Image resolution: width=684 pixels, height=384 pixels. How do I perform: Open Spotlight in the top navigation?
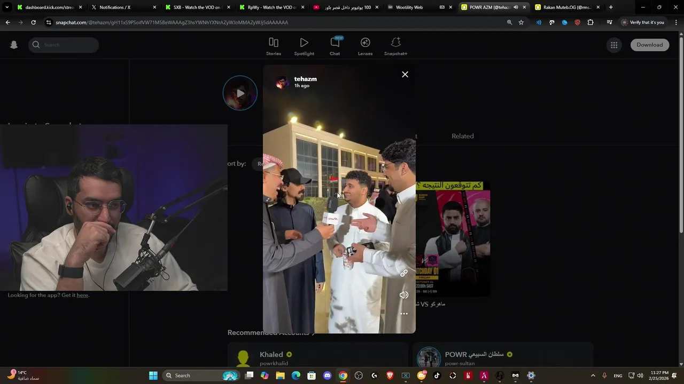pyautogui.click(x=304, y=46)
